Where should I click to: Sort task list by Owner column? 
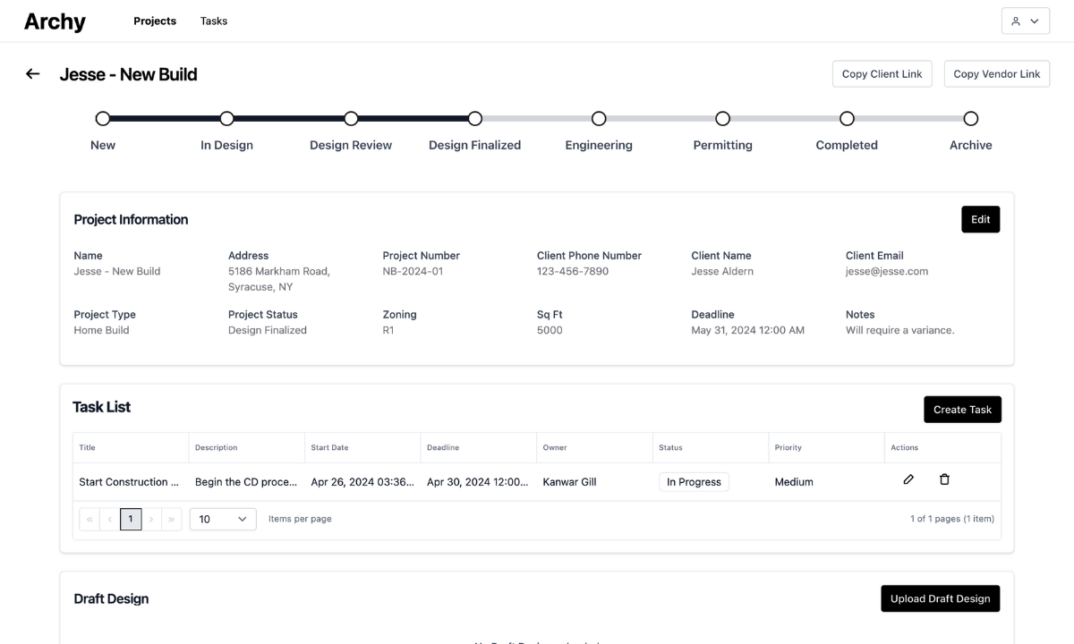(595, 448)
